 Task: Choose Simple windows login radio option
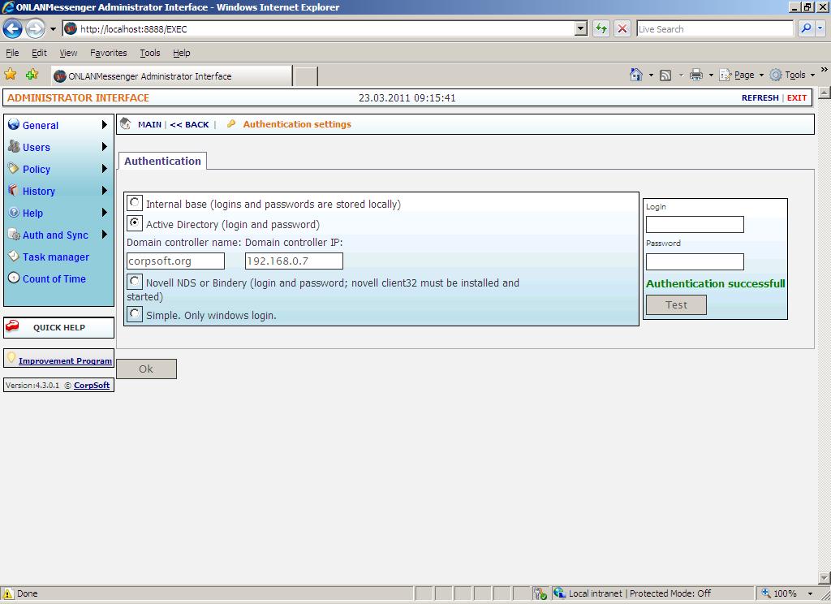click(135, 314)
